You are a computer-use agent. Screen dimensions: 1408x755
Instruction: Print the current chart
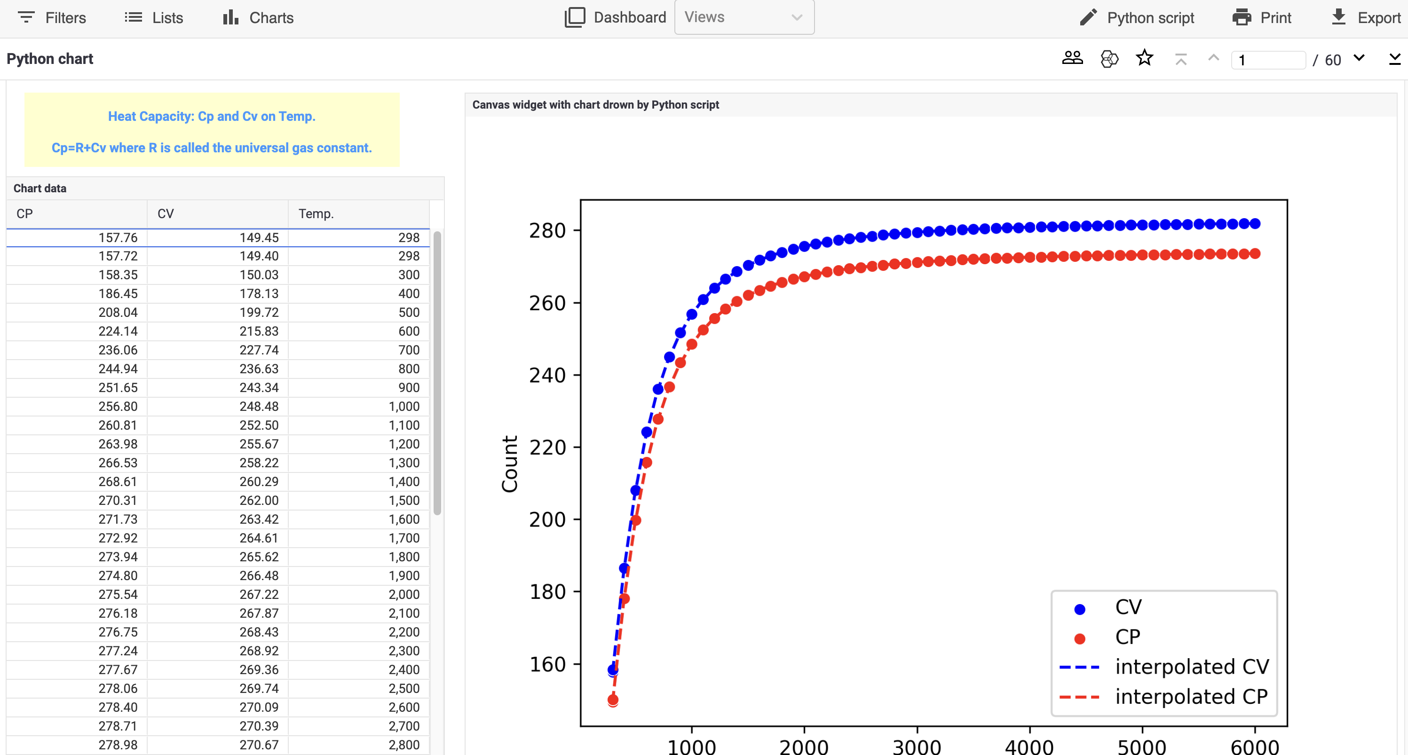[1262, 17]
